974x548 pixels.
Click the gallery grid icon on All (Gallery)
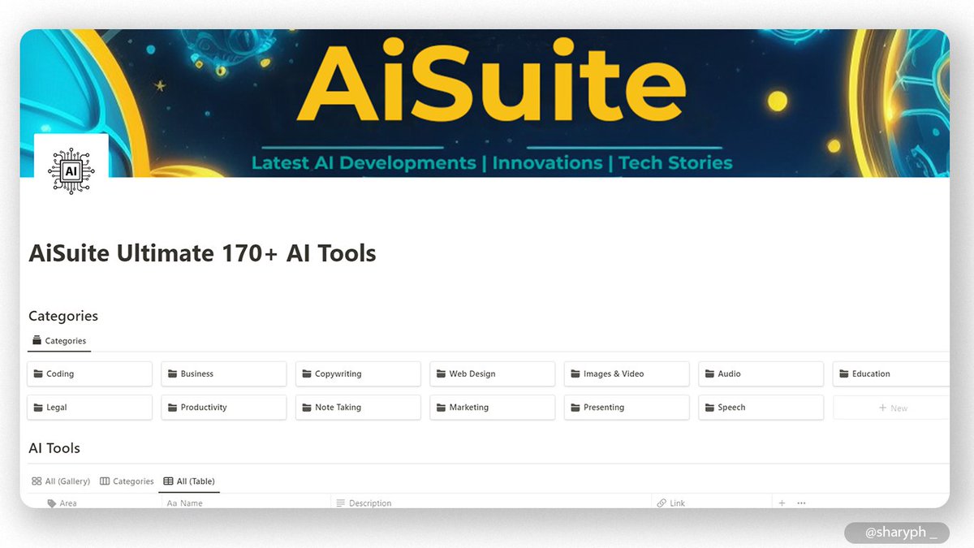coord(37,481)
